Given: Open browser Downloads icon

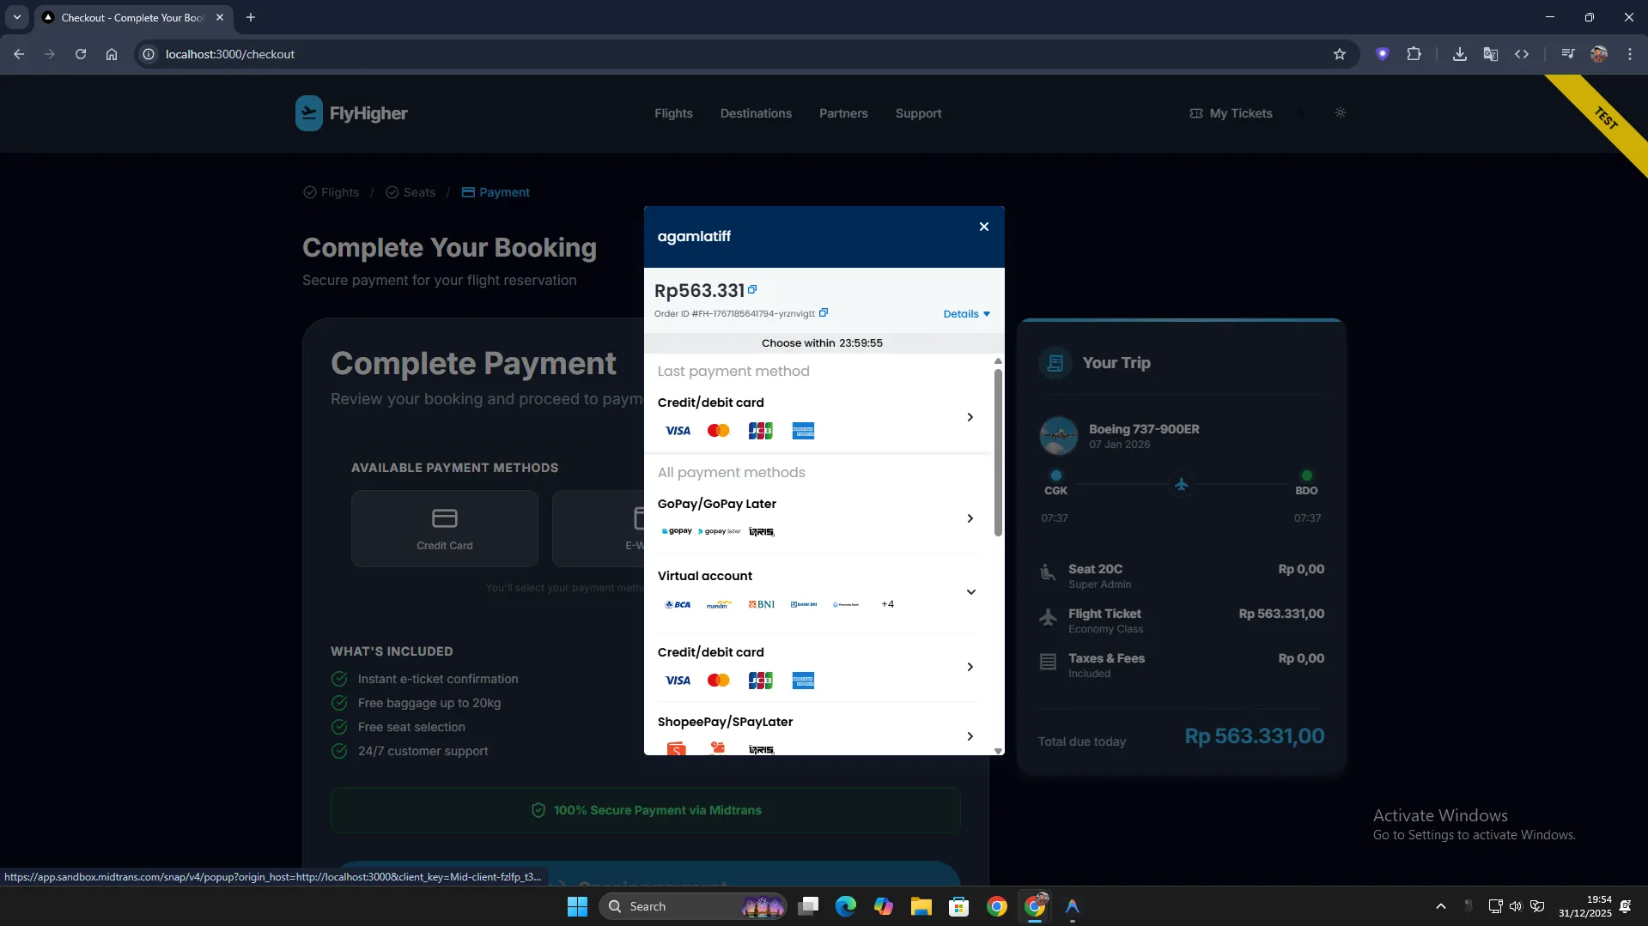Looking at the screenshot, I should pos(1459,54).
